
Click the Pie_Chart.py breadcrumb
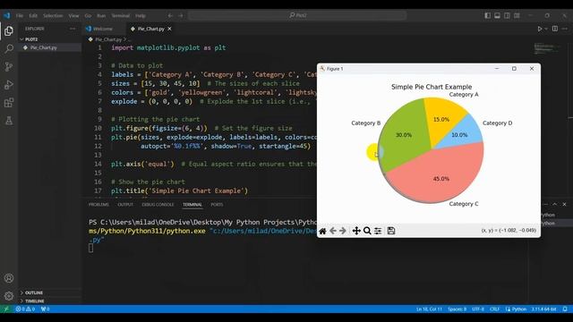(x=108, y=39)
